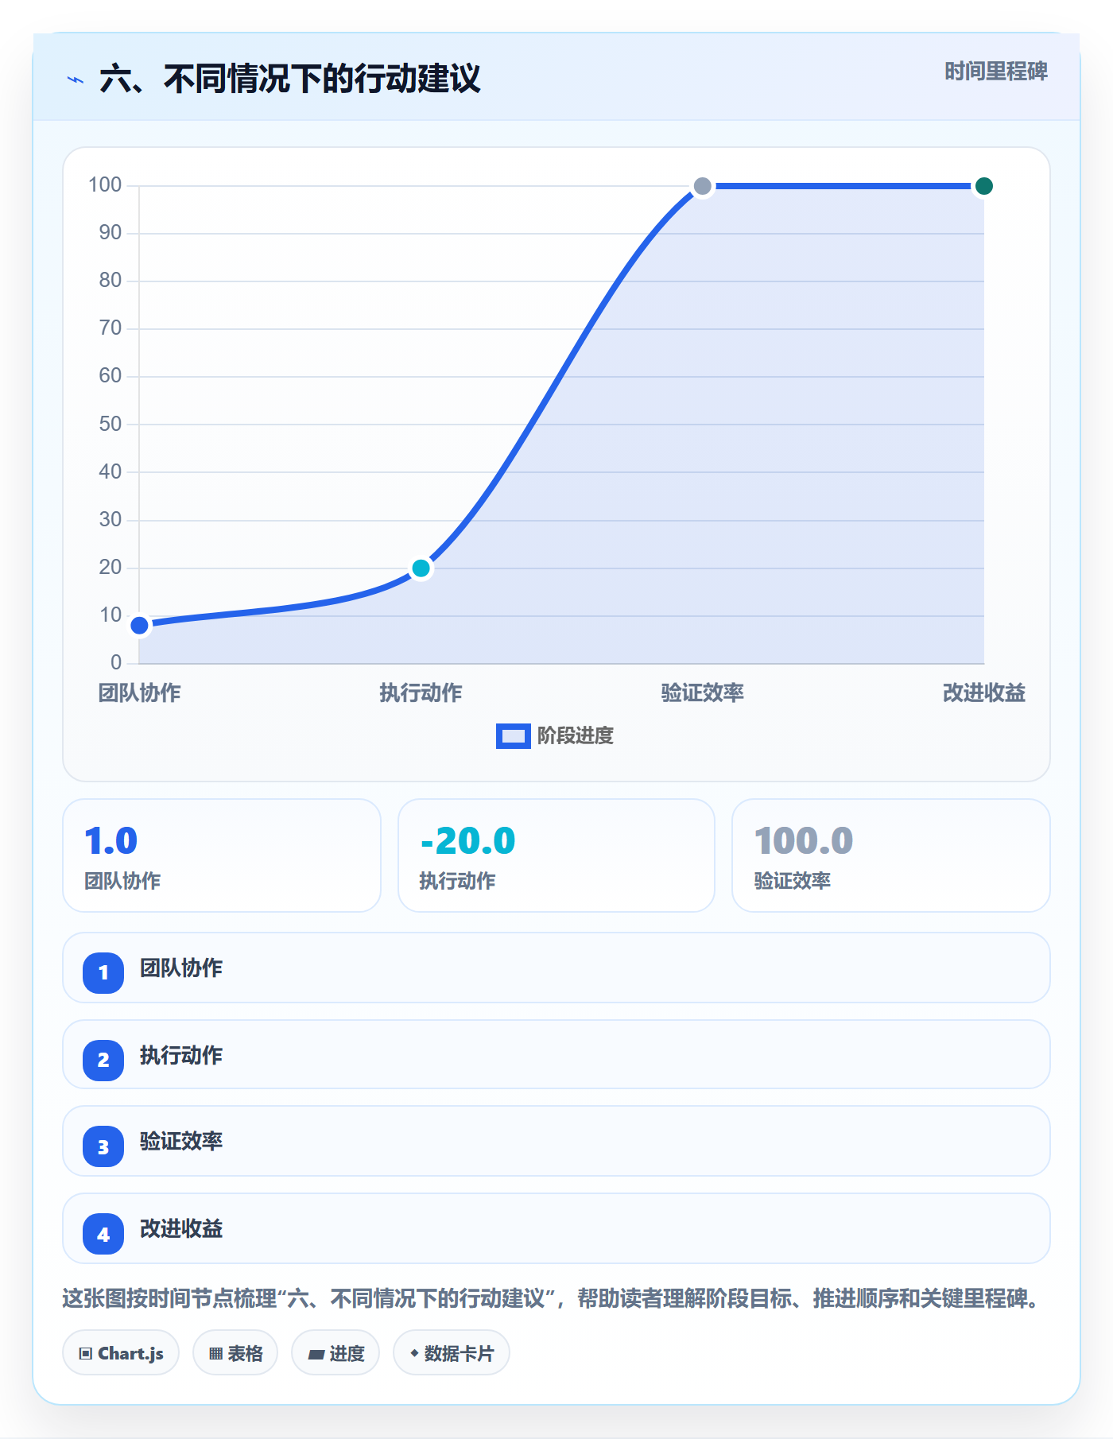
Task: Click the 时间里程碑 label in the header
Action: pyautogui.click(x=996, y=72)
